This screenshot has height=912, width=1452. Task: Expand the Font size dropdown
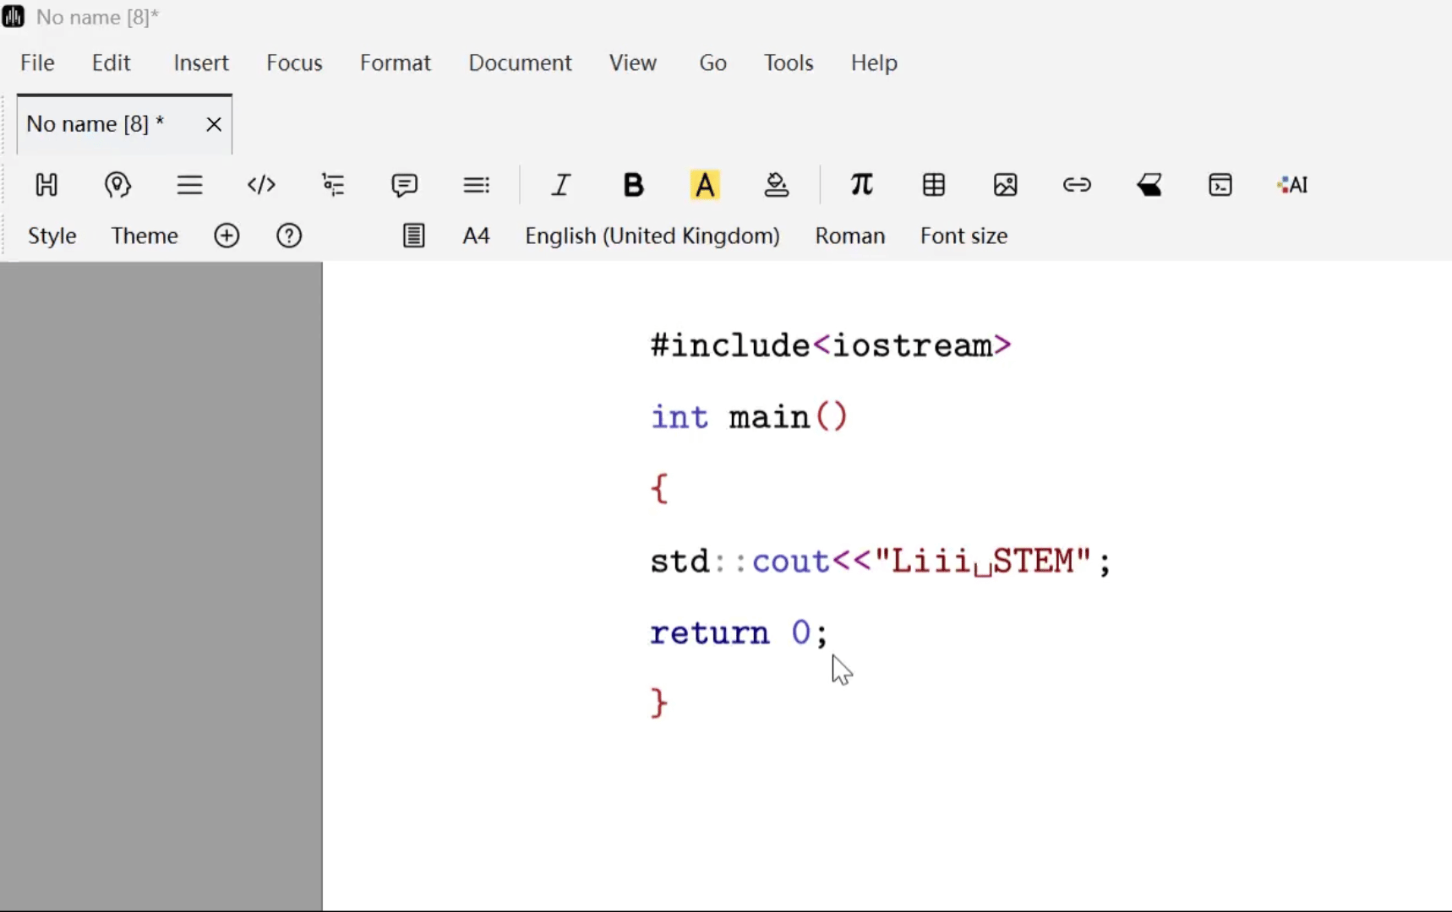(x=963, y=236)
